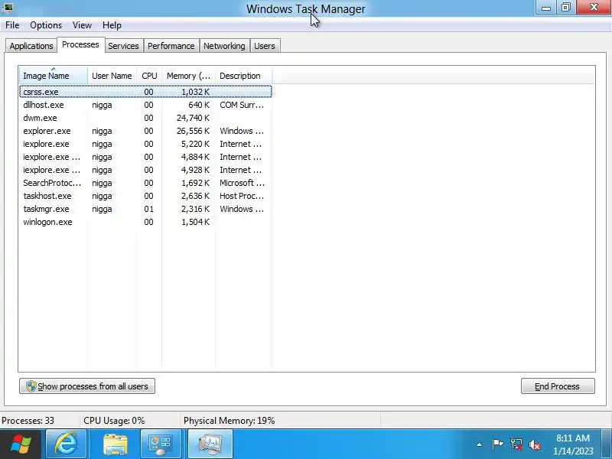Open the View menu

tap(82, 25)
